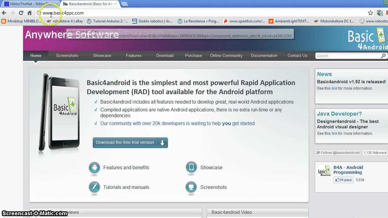Open the Showcase menu item

click(102, 55)
